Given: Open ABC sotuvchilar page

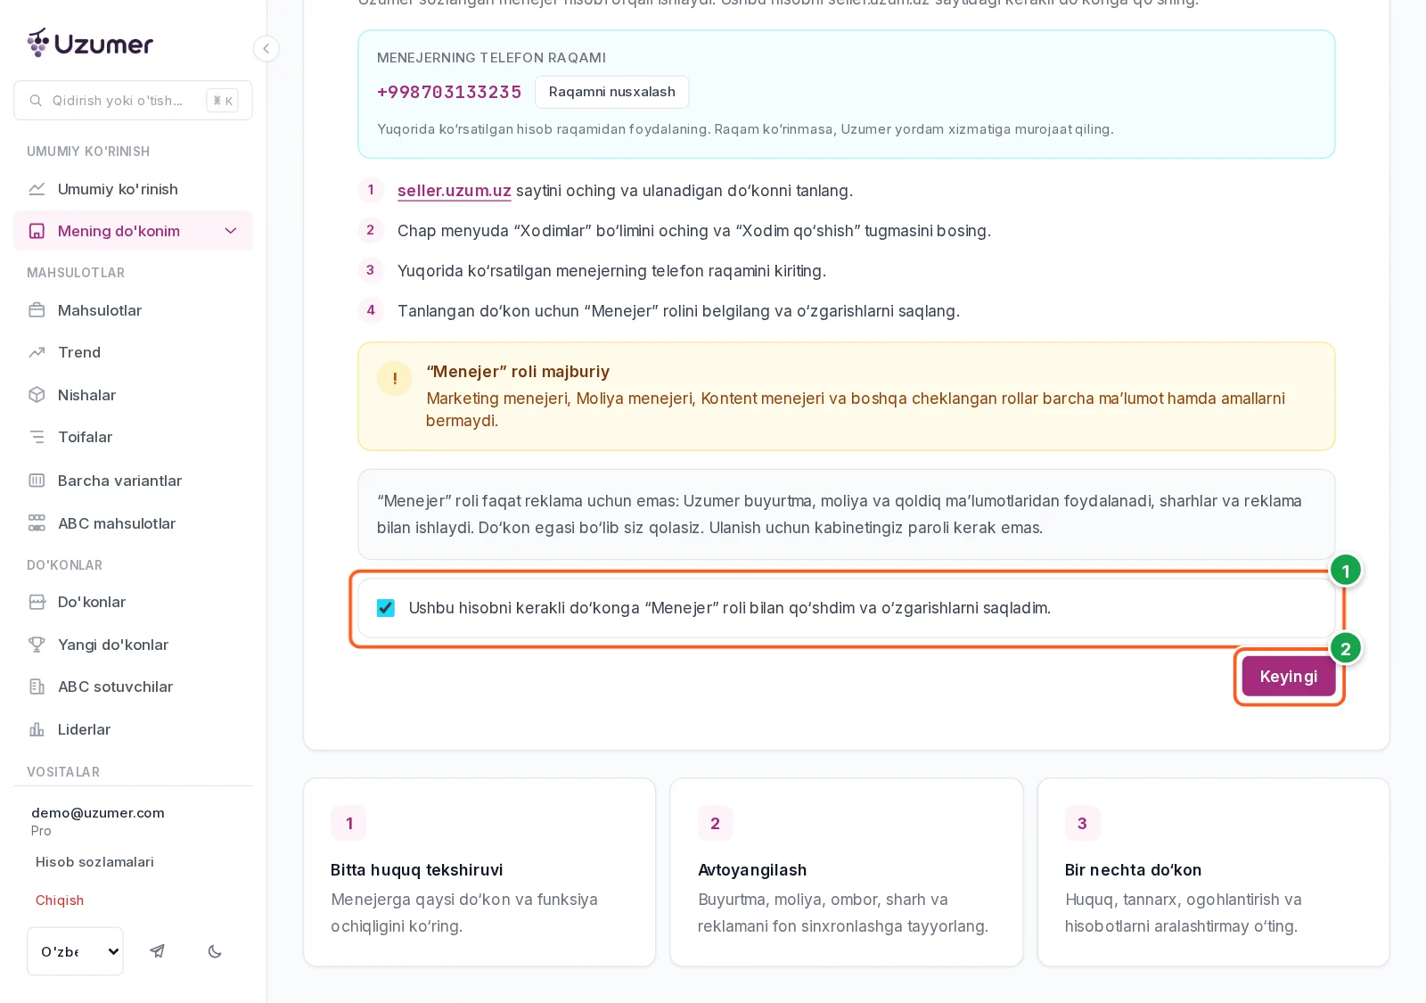Looking at the screenshot, I should pos(133,686).
